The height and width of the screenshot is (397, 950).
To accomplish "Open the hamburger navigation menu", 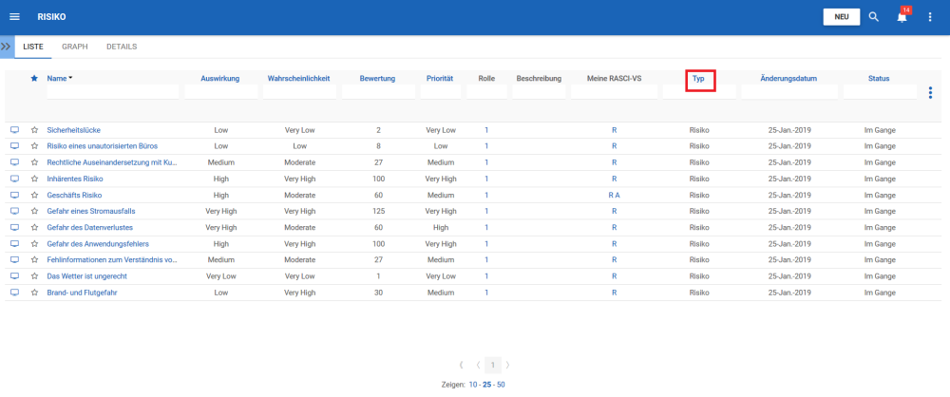I will tap(14, 17).
